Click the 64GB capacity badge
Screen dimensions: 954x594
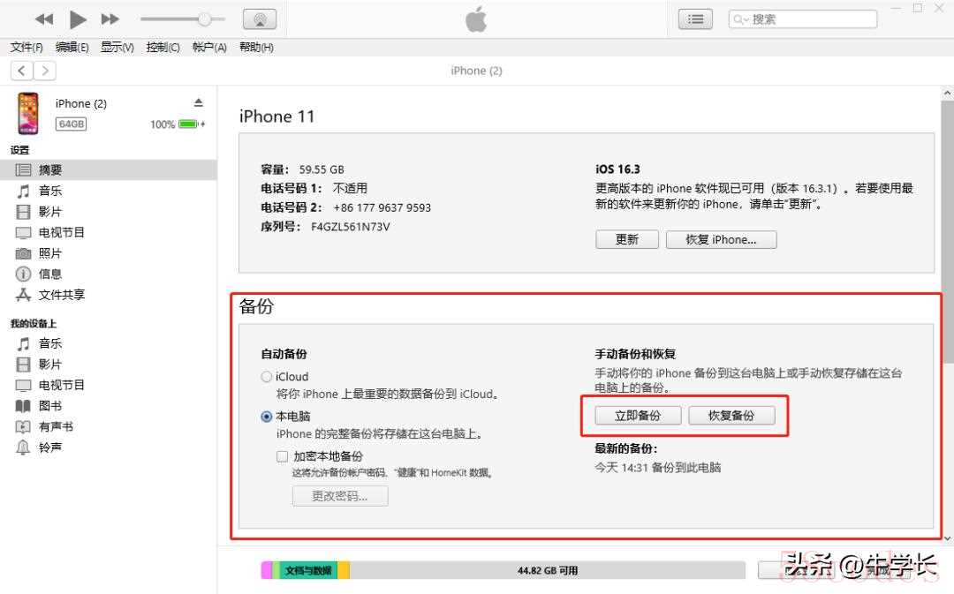[x=72, y=124]
